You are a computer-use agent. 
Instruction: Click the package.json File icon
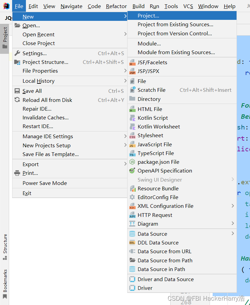point(132,162)
